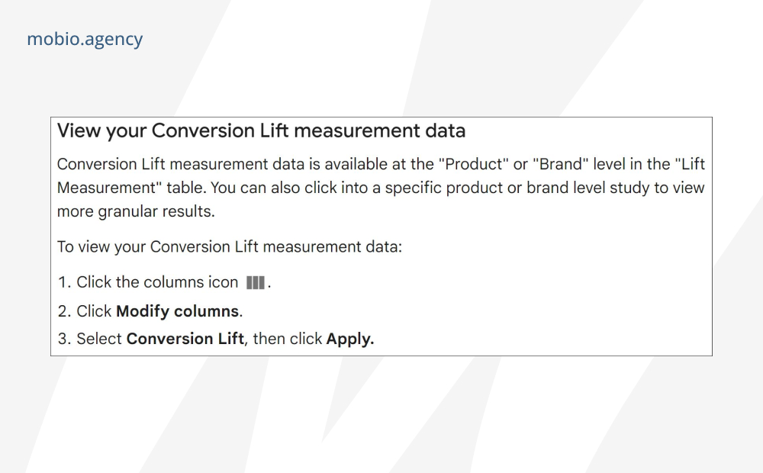Click step number 1 in the list
This screenshot has width=763, height=473.
pos(64,282)
